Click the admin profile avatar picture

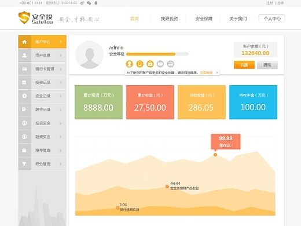point(89,55)
